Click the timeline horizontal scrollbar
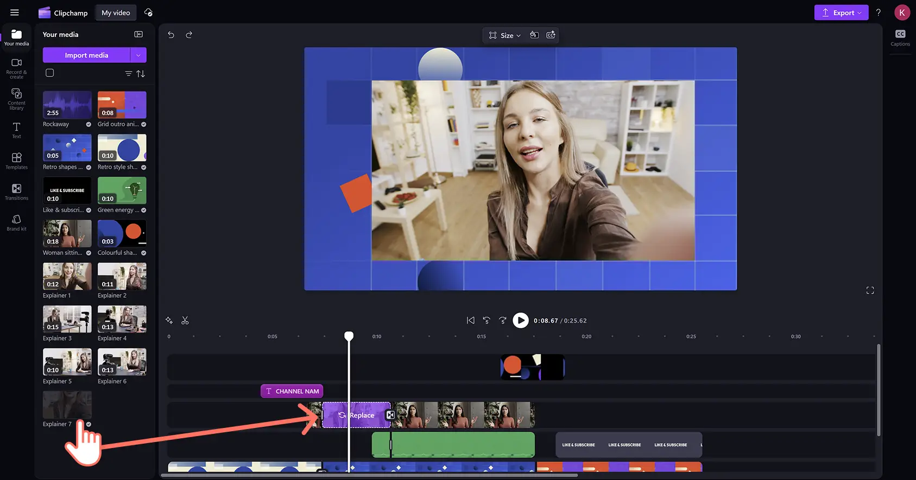Viewport: 916px width, 480px height. (369, 476)
